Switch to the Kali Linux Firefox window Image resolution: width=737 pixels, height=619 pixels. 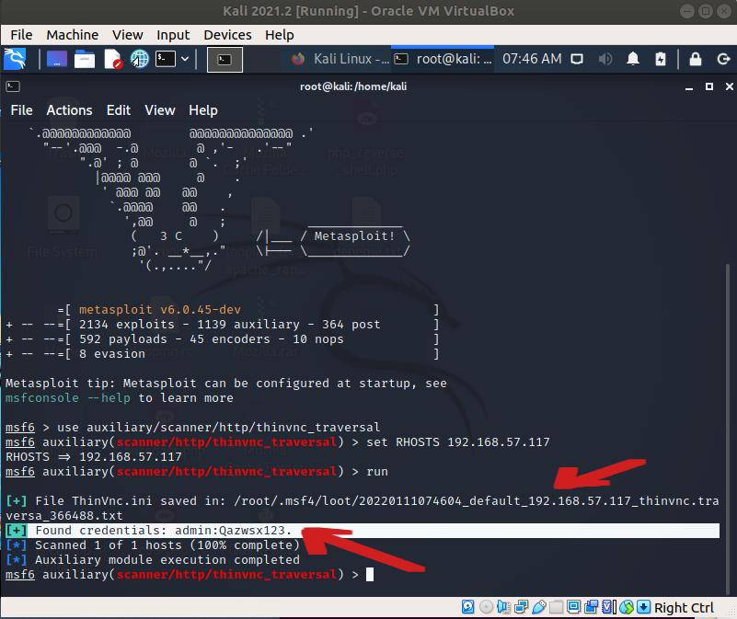pos(340,59)
